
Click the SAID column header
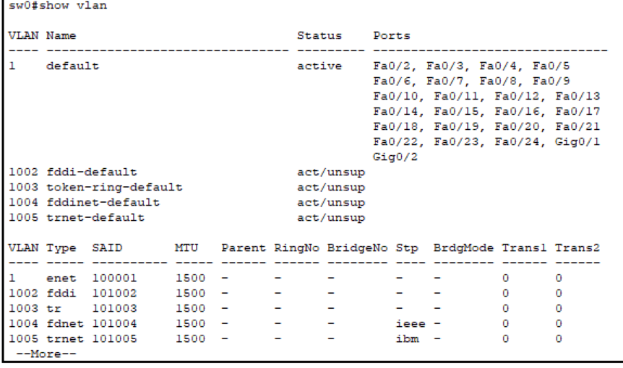pos(105,249)
